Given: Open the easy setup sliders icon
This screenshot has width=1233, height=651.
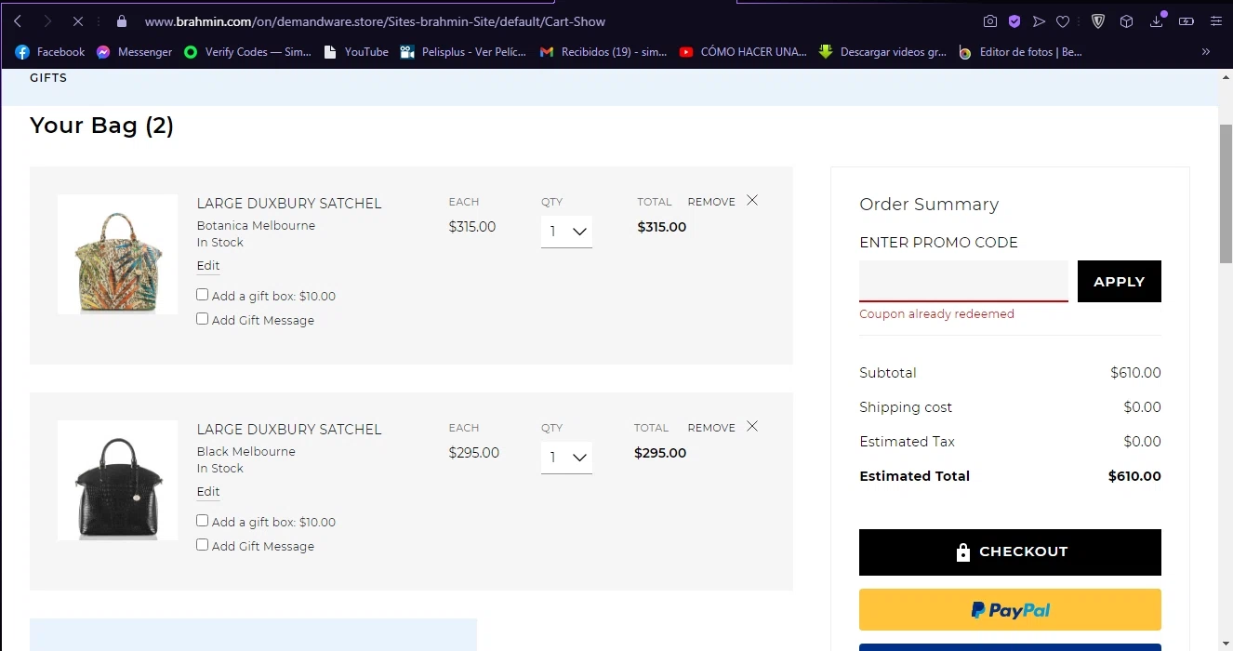Looking at the screenshot, I should click(1215, 20).
